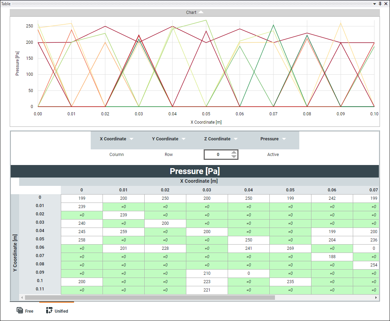Screen dimensions: 390x321
Task: Click the Pressure [Pa] table header banner
Action: pyautogui.click(x=195, y=171)
